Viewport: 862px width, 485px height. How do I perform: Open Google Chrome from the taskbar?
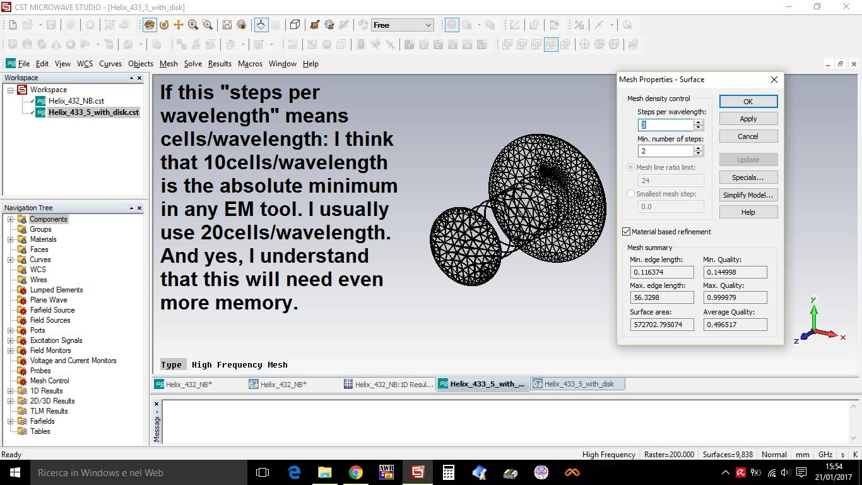pyautogui.click(x=356, y=472)
